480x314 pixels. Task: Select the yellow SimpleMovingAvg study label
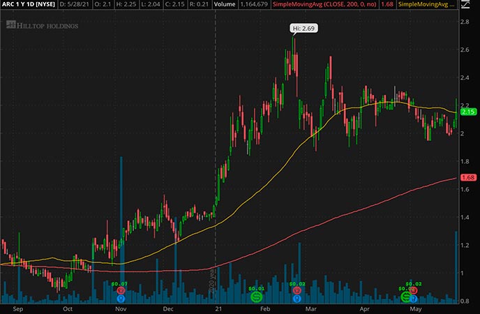coord(428,4)
